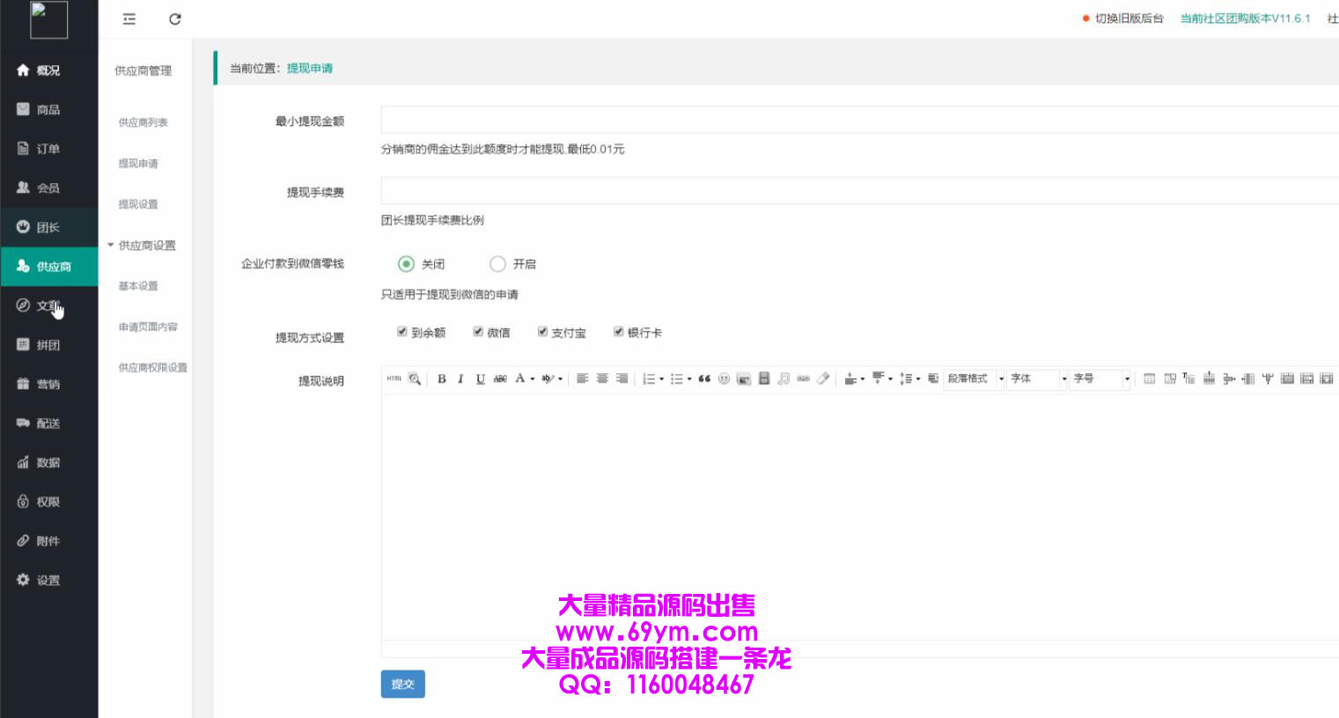Viewport: 1339px width, 718px height.
Task: Insert emoticon using the smiley icon
Action: click(724, 378)
